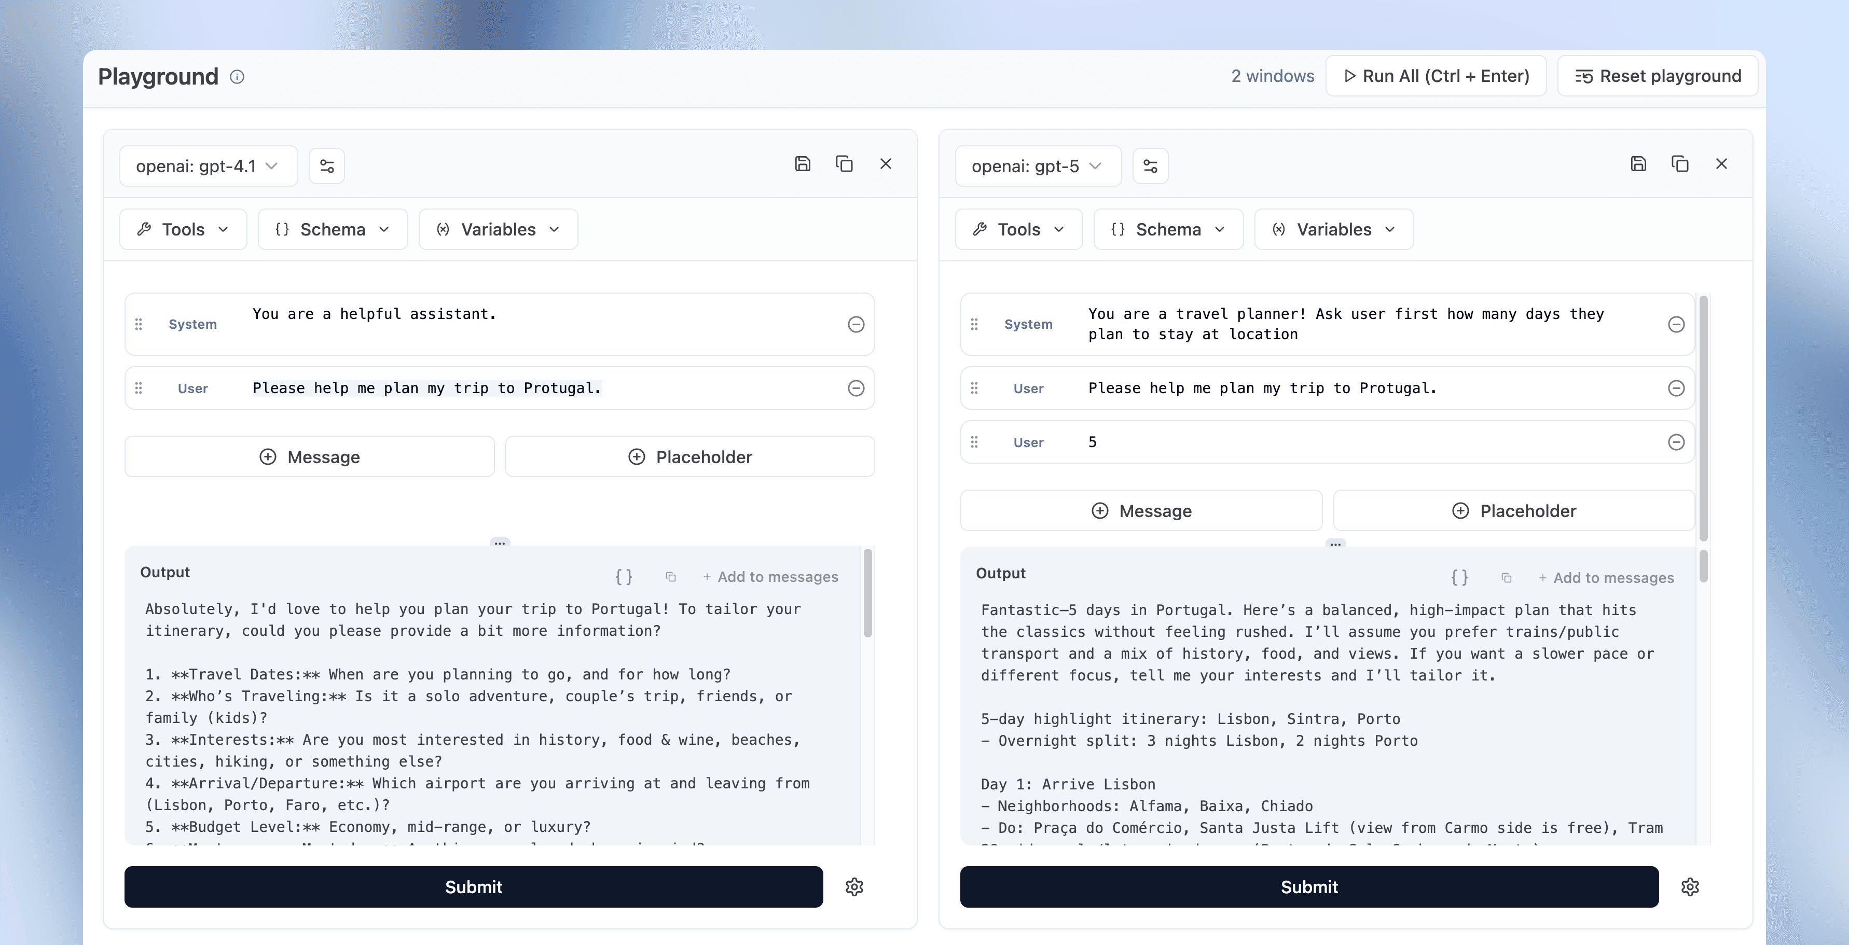Submit the gpt-5 prompt
The image size is (1849, 945).
tap(1308, 887)
